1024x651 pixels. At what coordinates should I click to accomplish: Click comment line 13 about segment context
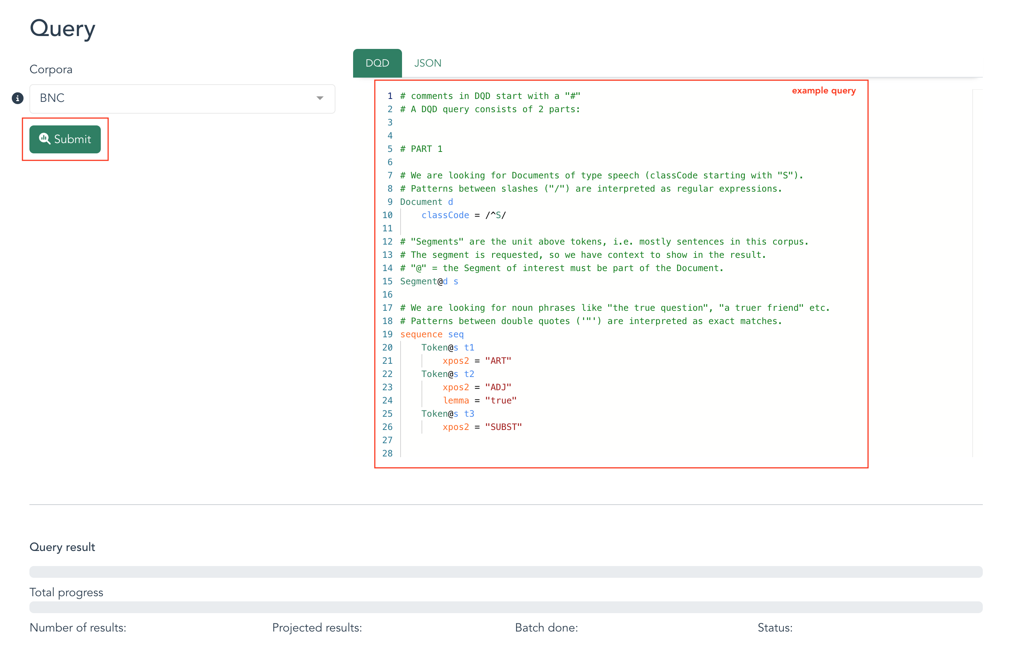[x=583, y=255]
